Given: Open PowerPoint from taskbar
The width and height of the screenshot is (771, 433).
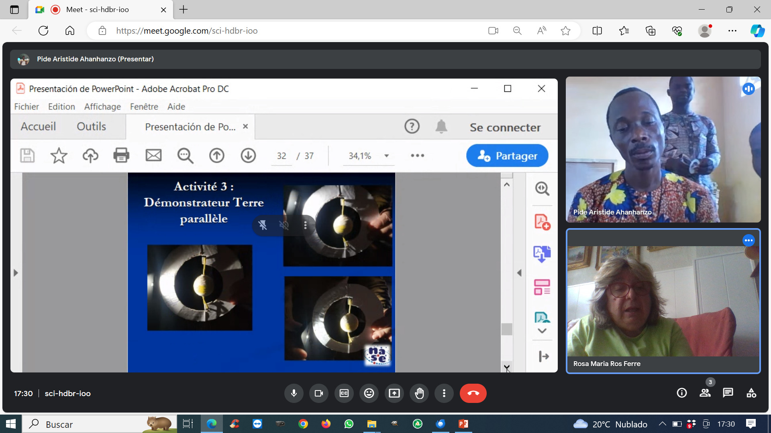Looking at the screenshot, I should (463, 424).
